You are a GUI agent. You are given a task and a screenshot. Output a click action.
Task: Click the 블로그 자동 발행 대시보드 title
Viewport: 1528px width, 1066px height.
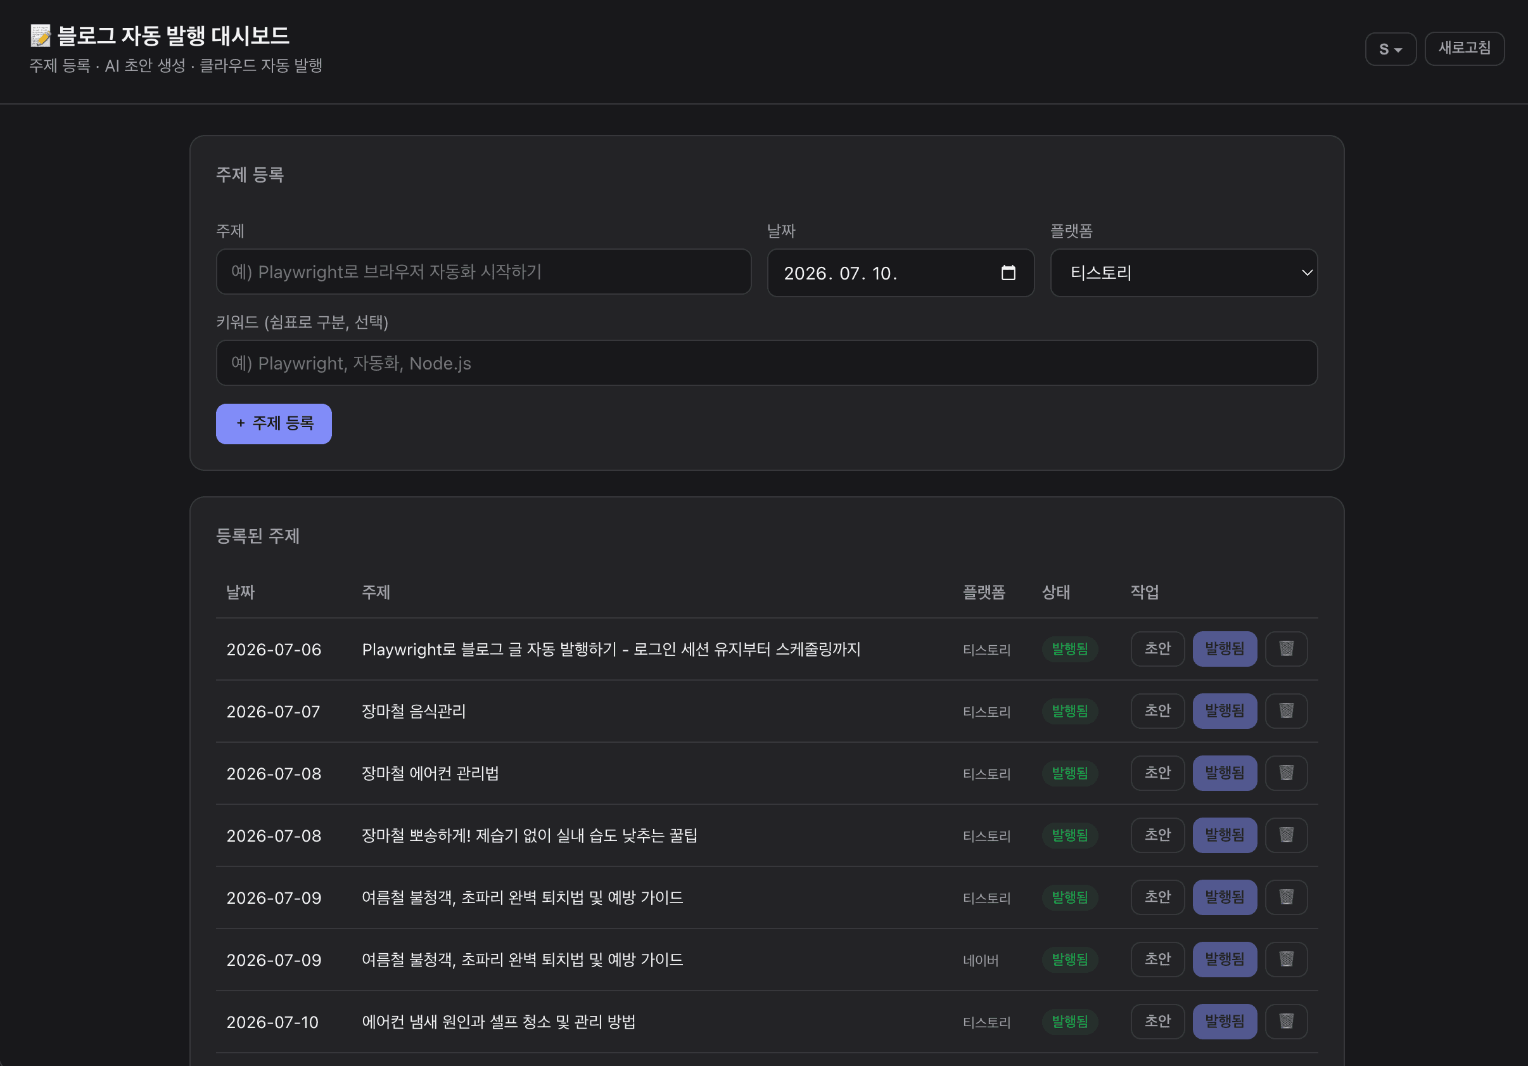click(x=173, y=35)
